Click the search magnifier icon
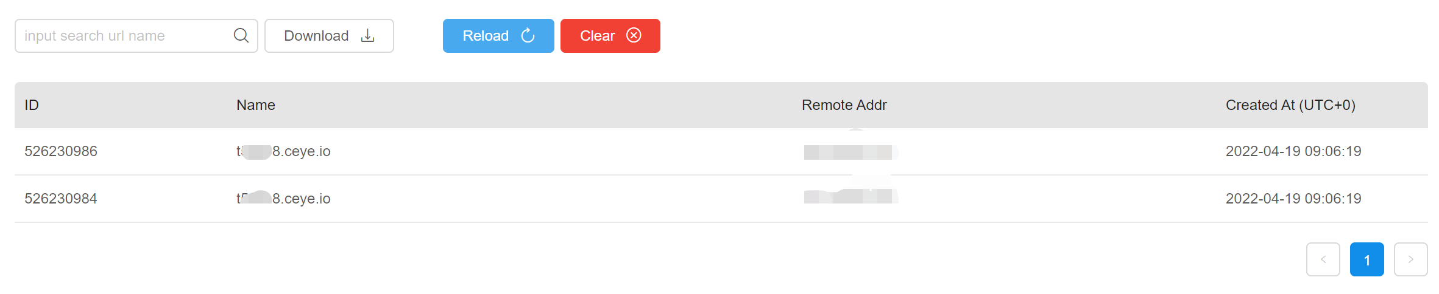Viewport: 1439px width, 294px height. 241,36
